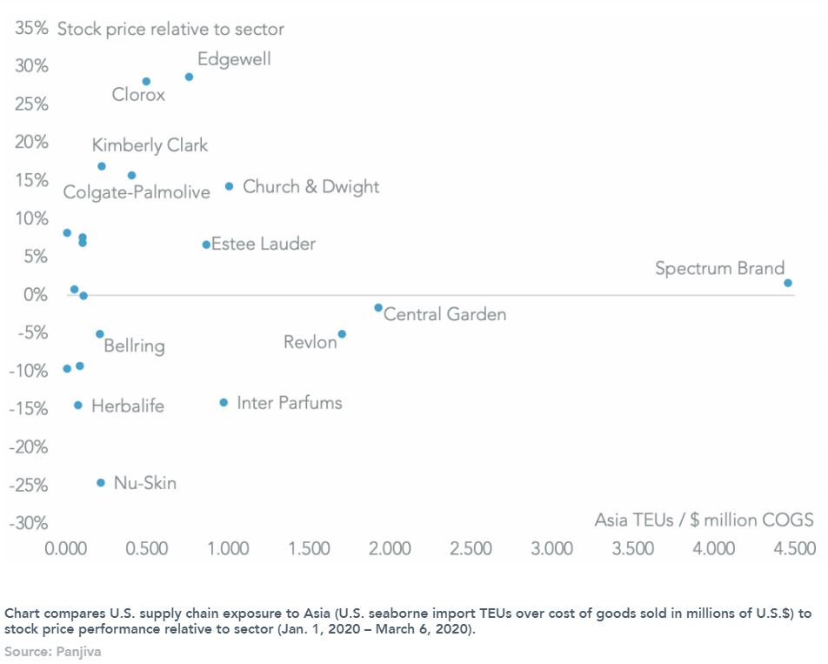Click the 4.500 x-axis tick label
The height and width of the screenshot is (664, 828).
[794, 549]
